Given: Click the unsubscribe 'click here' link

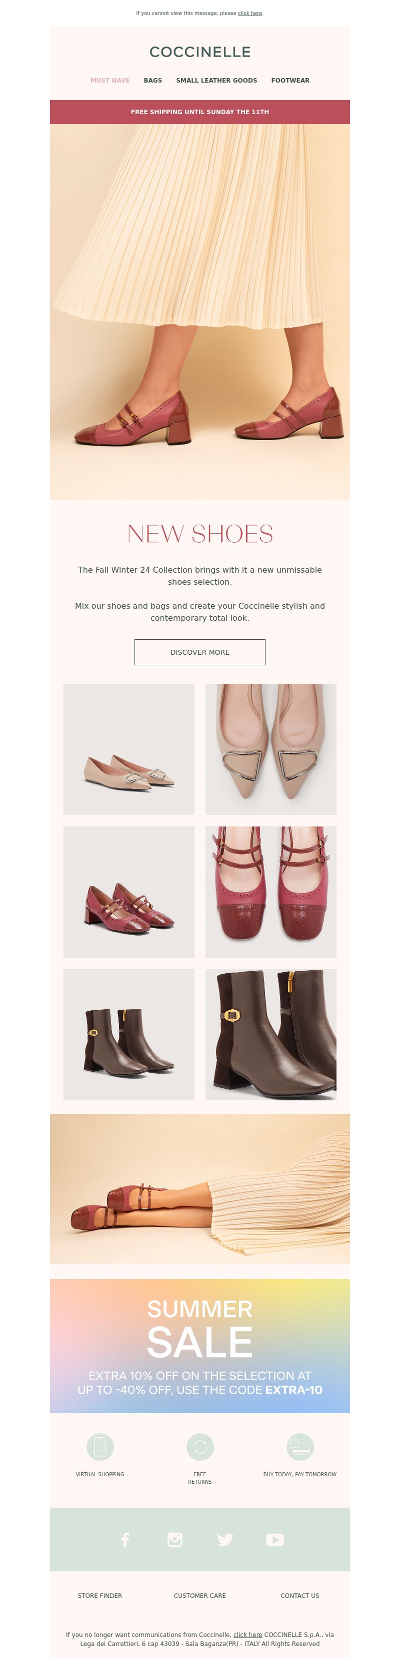Looking at the screenshot, I should point(247,1634).
